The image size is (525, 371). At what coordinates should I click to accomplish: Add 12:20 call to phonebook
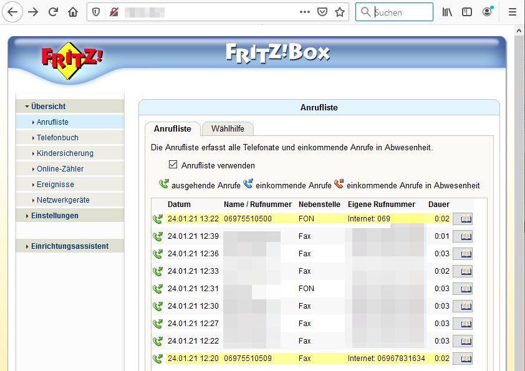pos(463,359)
